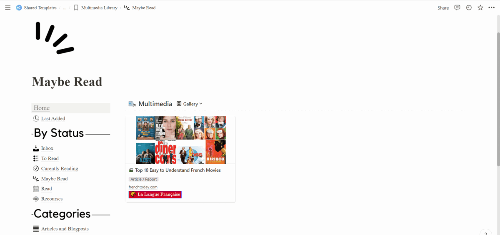Viewport: 500px width, 235px height.
Task: Open the Home link in sidebar
Action: (x=42, y=108)
